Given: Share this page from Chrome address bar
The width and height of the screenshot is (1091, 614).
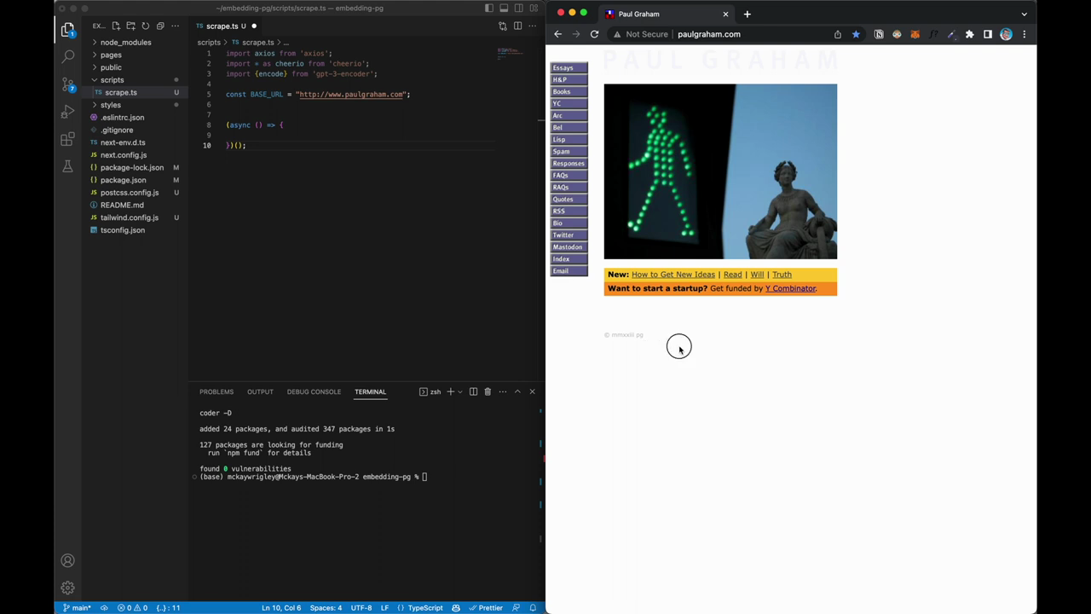Looking at the screenshot, I should (837, 34).
